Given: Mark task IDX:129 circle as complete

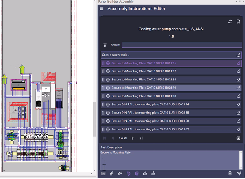Looking at the screenshot, I should tap(108, 88).
